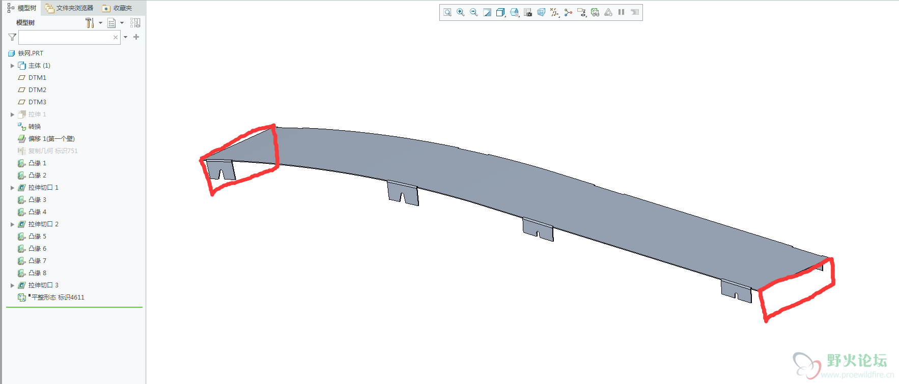The height and width of the screenshot is (384, 899).
Task: Switch to the 模型树 tab
Action: click(x=22, y=8)
